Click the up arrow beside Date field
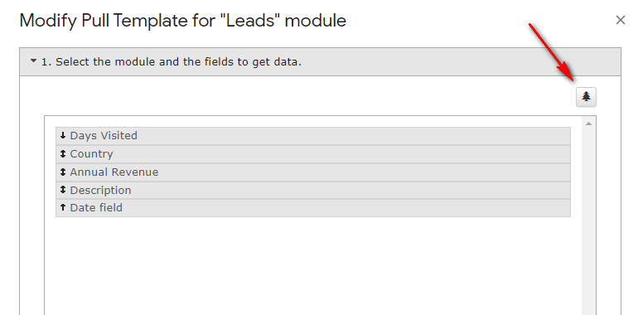Screen dimensions: 643x315 [x=63, y=207]
